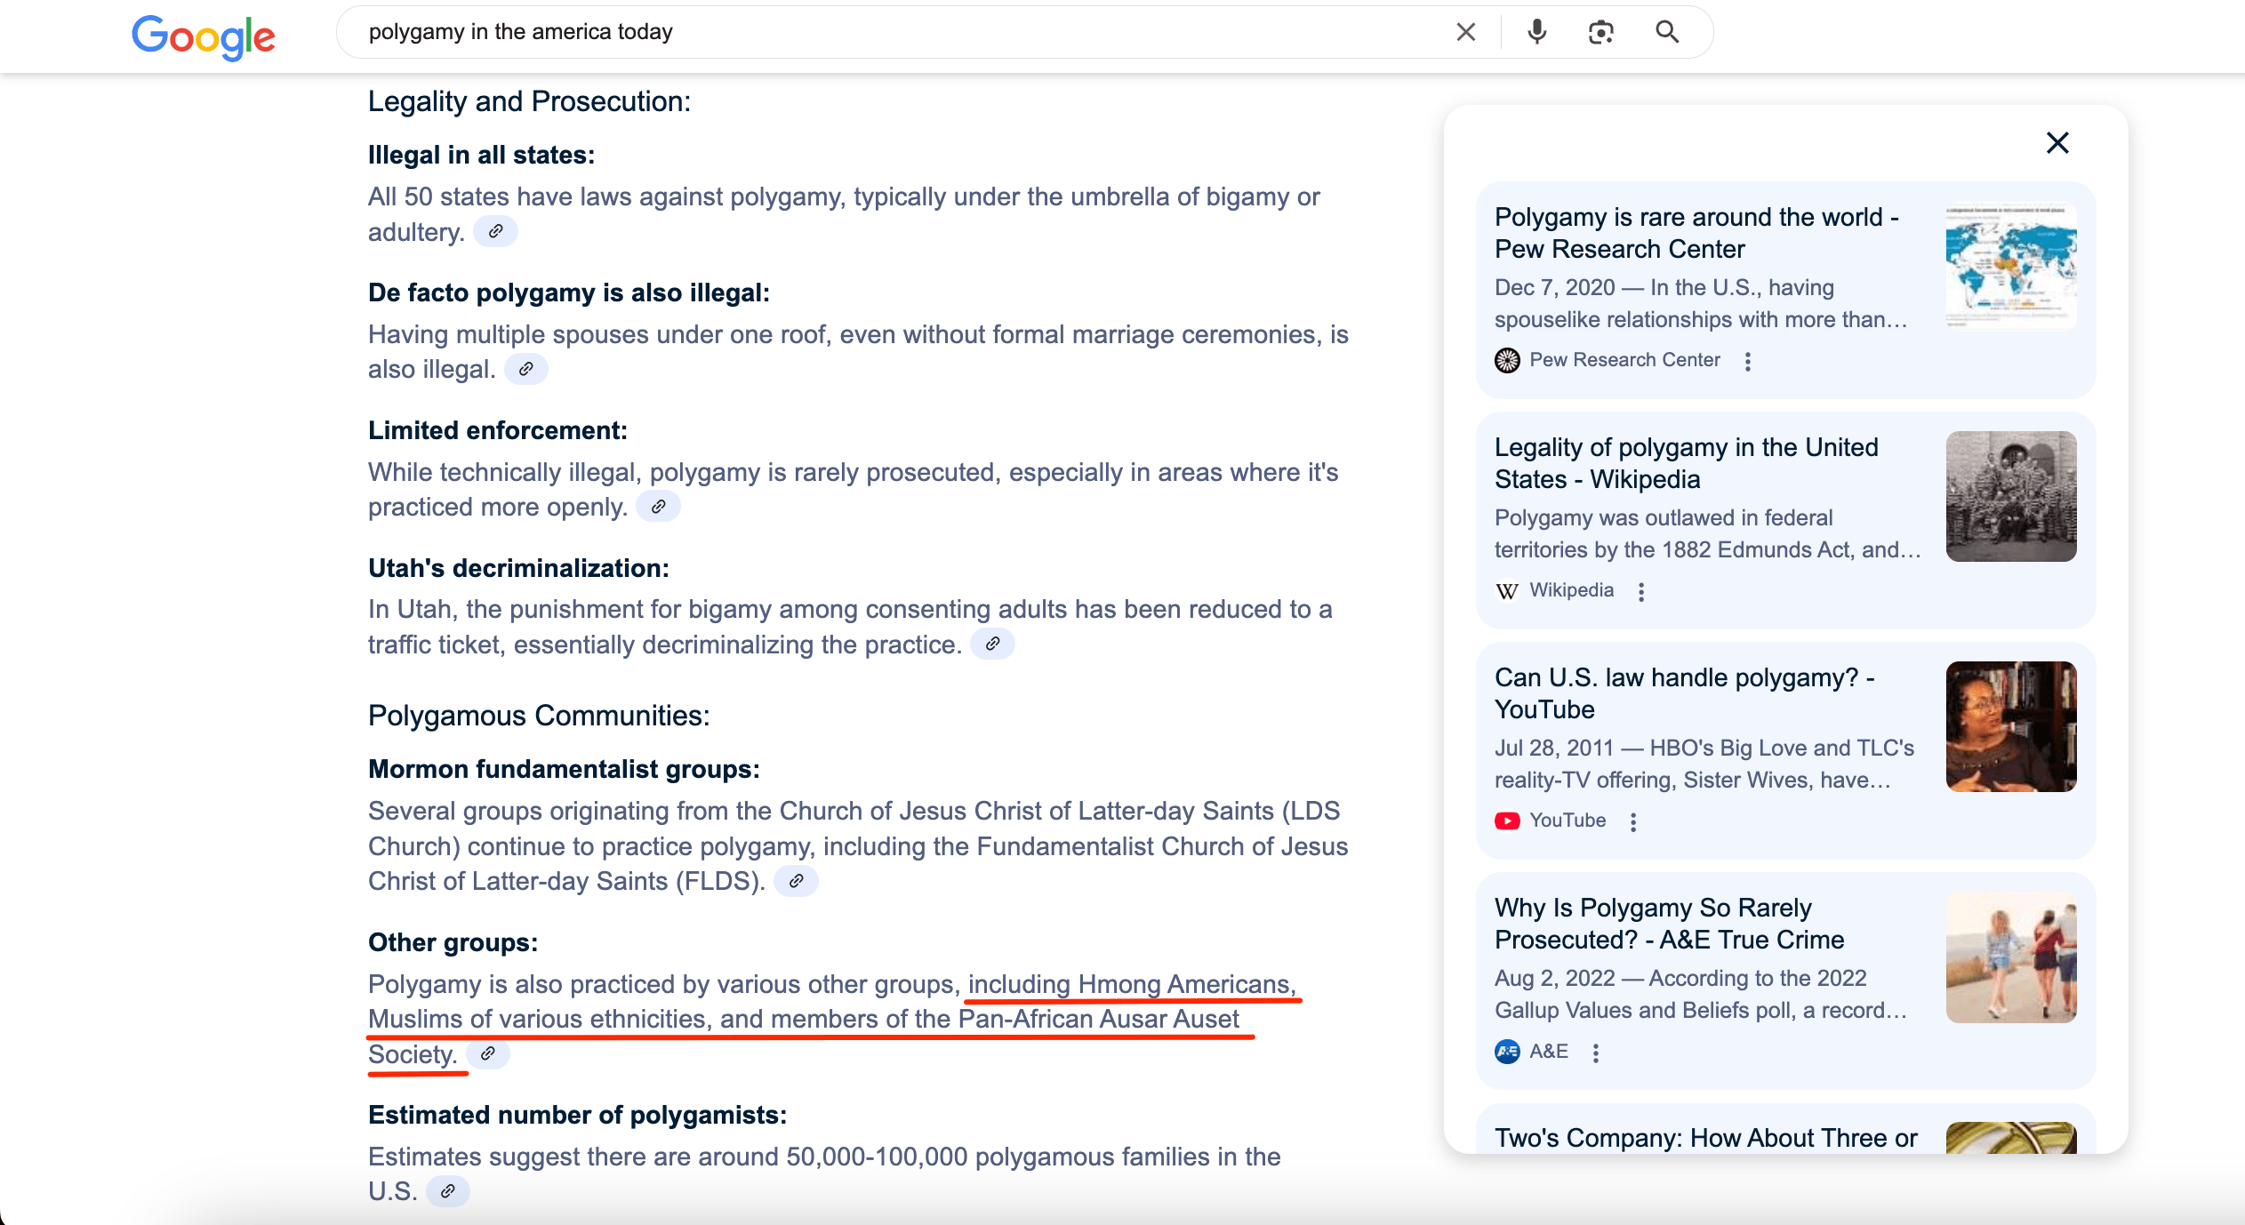2245x1225 pixels.
Task: Click the YouTube video thumbnail of woman speaking
Action: [x=2011, y=726]
